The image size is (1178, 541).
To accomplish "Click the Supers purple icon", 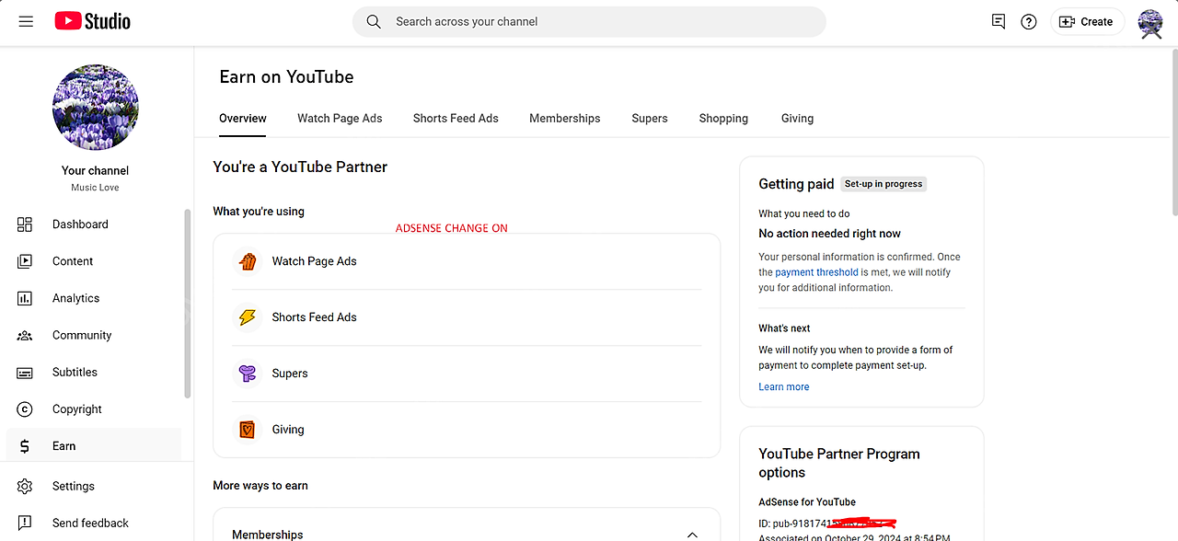I will [247, 374].
